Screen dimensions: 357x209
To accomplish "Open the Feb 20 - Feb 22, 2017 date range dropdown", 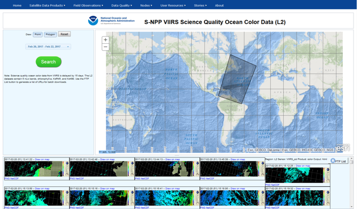I will click(x=48, y=47).
